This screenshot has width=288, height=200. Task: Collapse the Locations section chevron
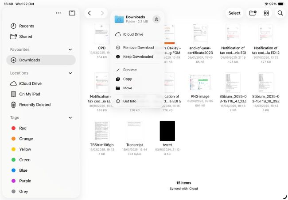coord(70,73)
